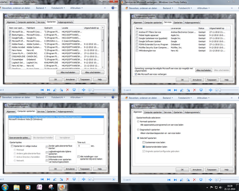This screenshot has width=239, height=191.
Task: Open Windows Explorer from taskbar
Action: click(17, 187)
